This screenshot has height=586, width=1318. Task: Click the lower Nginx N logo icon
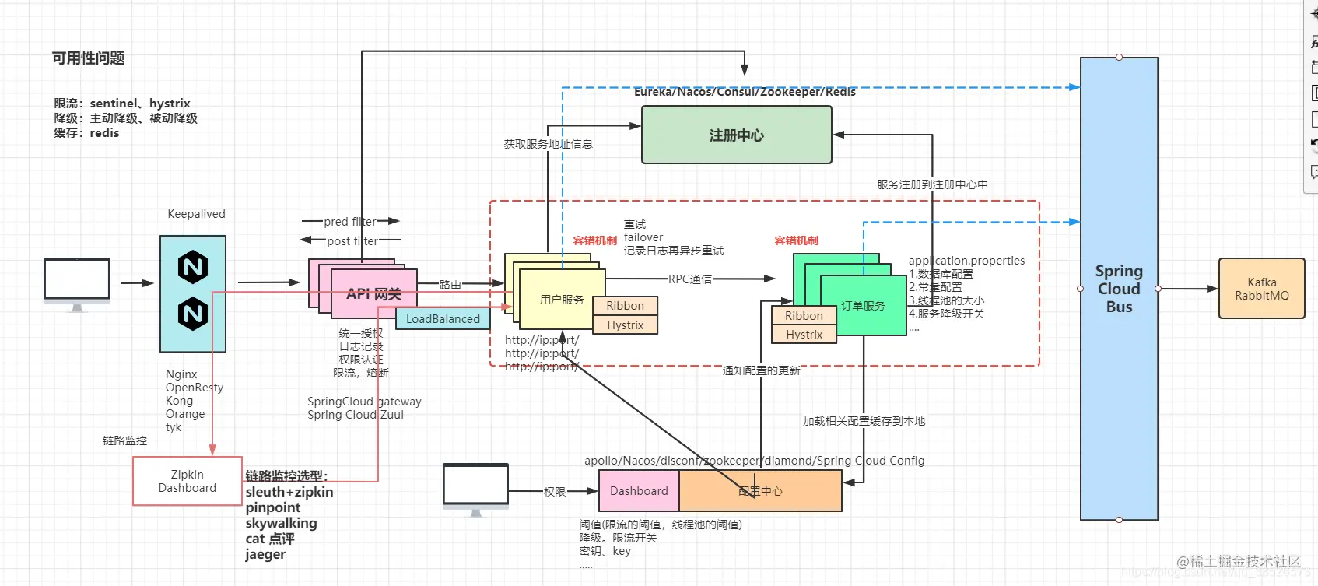(x=193, y=314)
